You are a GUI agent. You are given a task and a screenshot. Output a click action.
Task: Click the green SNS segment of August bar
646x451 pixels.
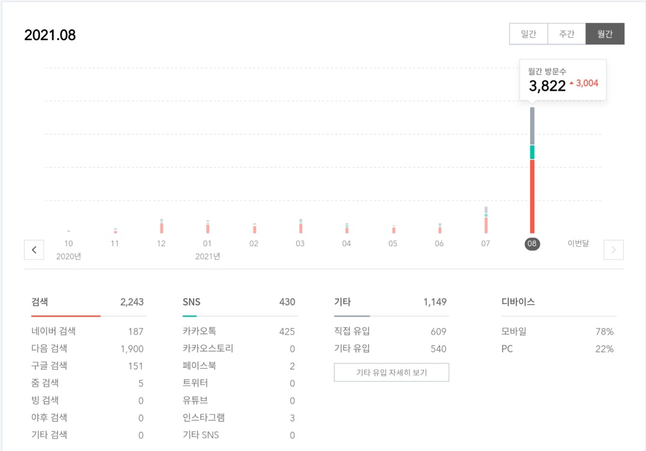click(x=532, y=152)
